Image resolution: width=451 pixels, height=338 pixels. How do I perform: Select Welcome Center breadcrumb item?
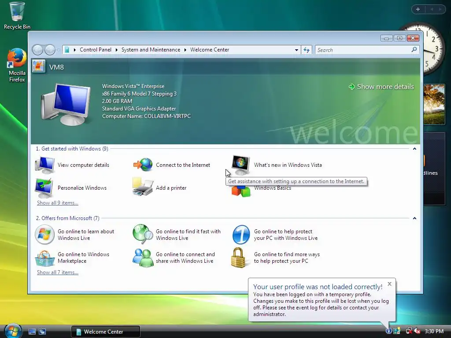coord(210,50)
